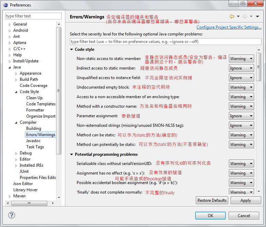Open Method can be static dropdown
Image resolution: width=266 pixels, height=227 pixels.
point(241,135)
